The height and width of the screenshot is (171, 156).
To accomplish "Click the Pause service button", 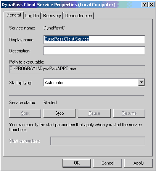I will coord(94,113).
